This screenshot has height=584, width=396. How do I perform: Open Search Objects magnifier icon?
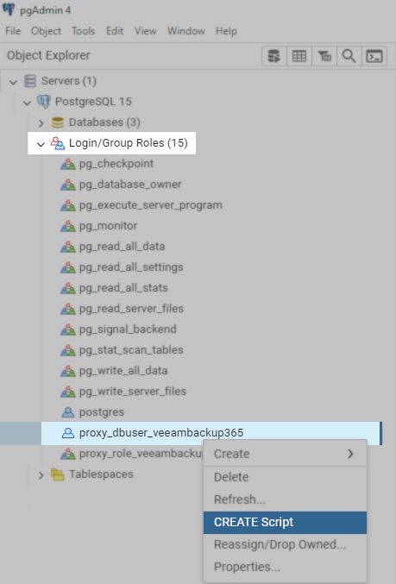tap(349, 56)
